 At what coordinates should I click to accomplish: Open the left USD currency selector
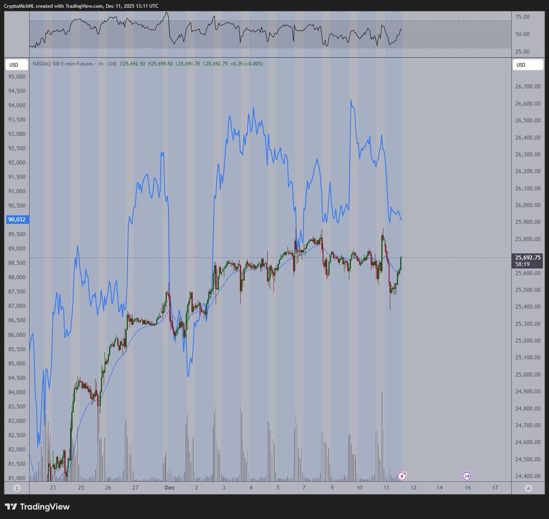pyautogui.click(x=14, y=65)
